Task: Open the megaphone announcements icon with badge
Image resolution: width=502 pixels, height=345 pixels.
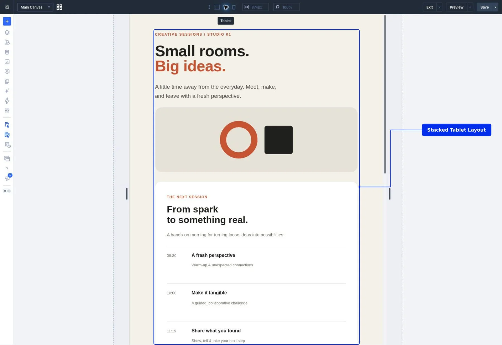Action: coord(7,178)
